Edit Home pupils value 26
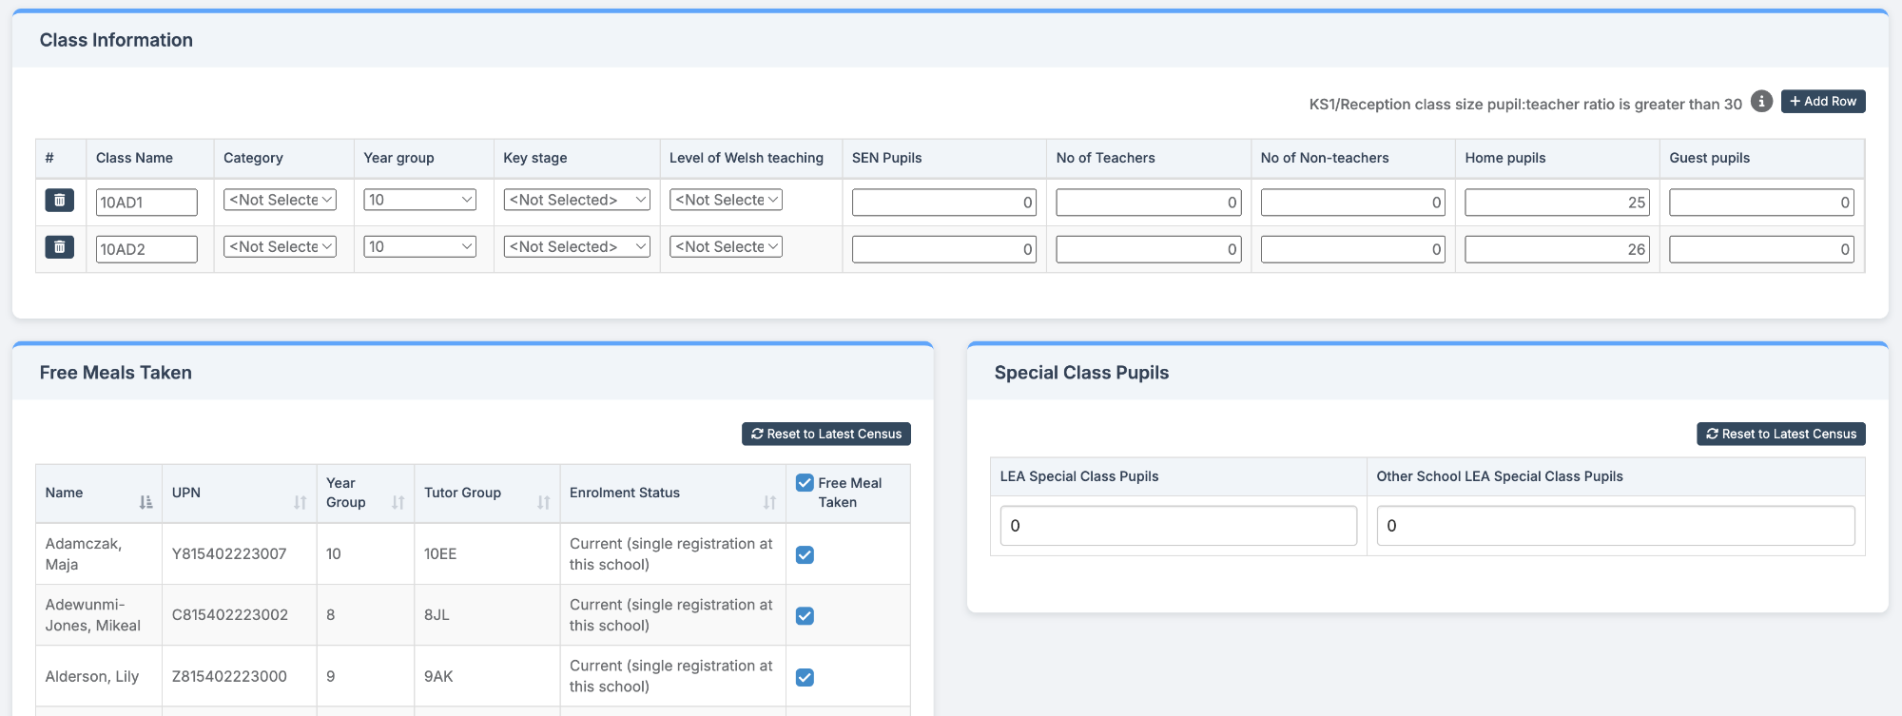 (1558, 249)
